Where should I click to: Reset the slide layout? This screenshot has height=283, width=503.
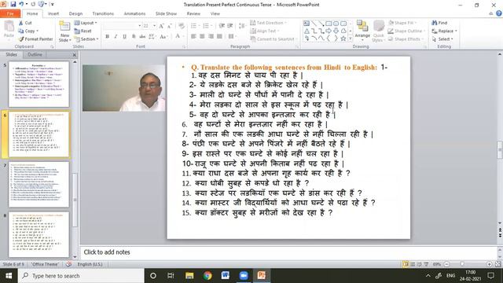[83, 31]
